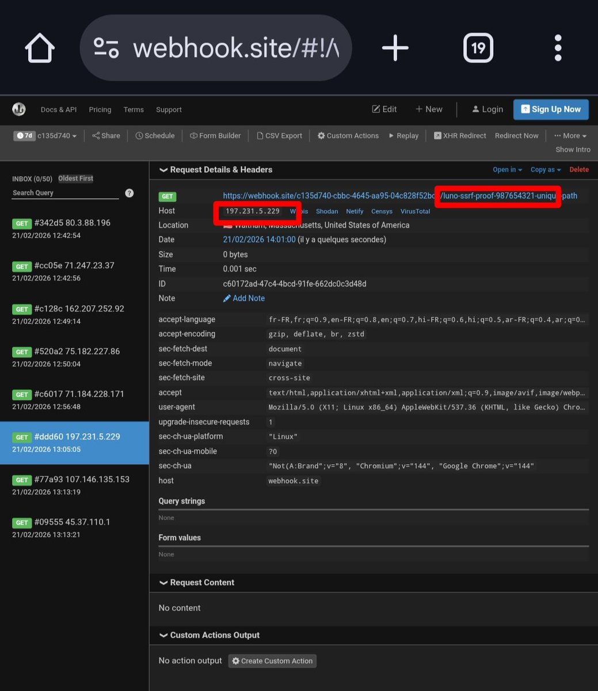The width and height of the screenshot is (598, 691).
Task: Click the user-agent header value
Action: (428, 407)
